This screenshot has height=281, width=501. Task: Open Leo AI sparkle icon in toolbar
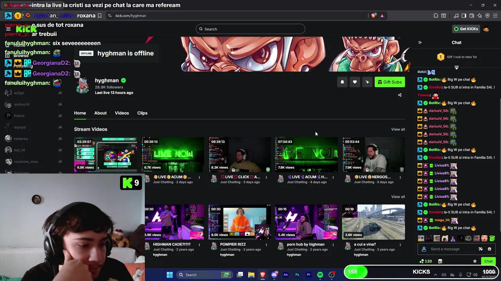coord(479,16)
